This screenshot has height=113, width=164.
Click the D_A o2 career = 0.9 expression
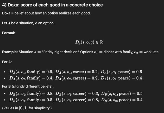pyautogui.click(x=77, y=78)
